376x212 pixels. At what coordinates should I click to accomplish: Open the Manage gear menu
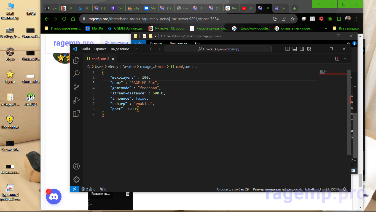point(76,179)
